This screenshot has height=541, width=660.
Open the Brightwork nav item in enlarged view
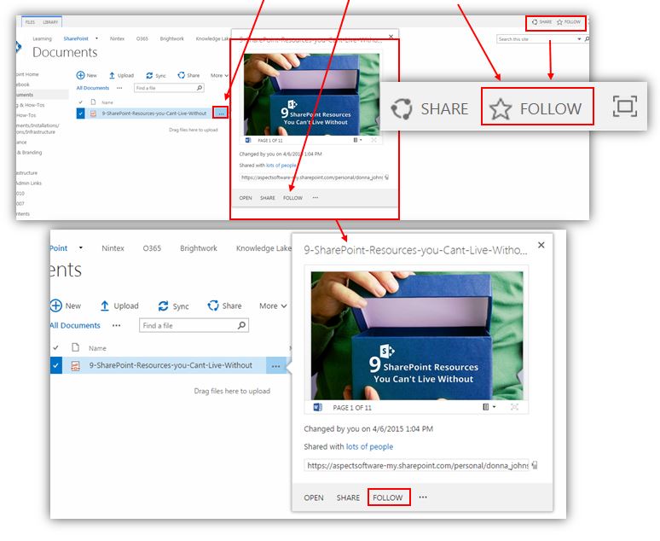click(199, 248)
